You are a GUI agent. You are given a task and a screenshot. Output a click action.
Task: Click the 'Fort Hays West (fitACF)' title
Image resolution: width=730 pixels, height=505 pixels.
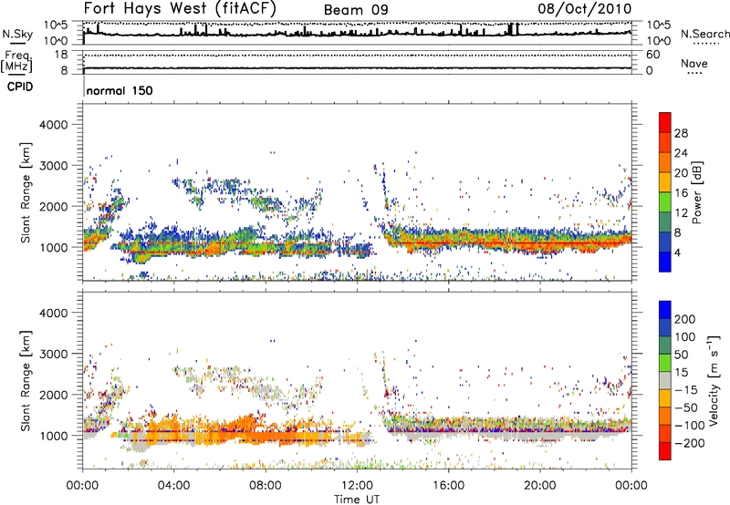[x=180, y=8]
